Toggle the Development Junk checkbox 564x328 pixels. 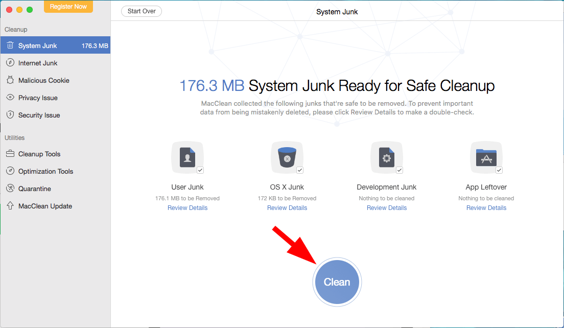pyautogui.click(x=400, y=170)
